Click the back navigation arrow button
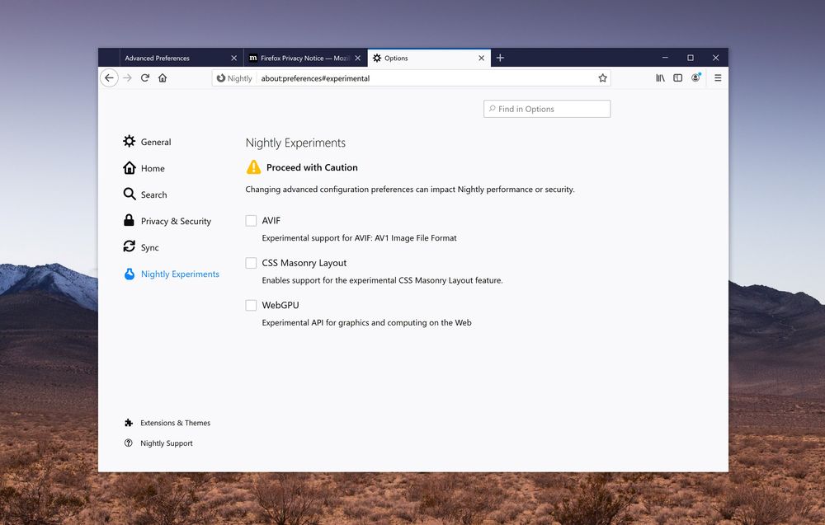825x525 pixels. (x=109, y=77)
